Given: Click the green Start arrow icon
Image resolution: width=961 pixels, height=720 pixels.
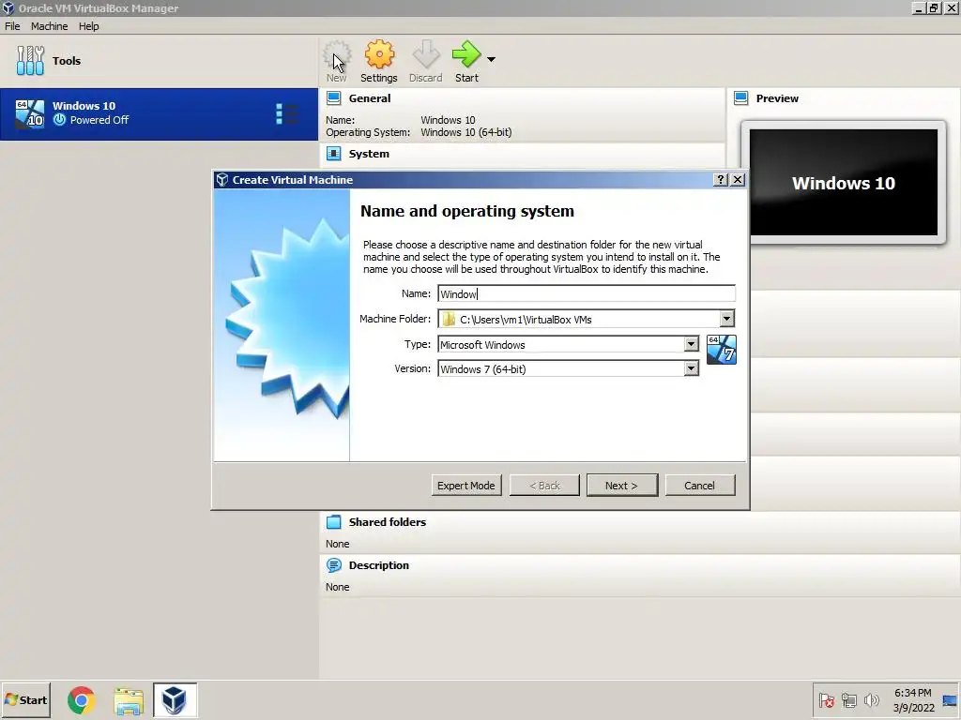Looking at the screenshot, I should click(466, 55).
